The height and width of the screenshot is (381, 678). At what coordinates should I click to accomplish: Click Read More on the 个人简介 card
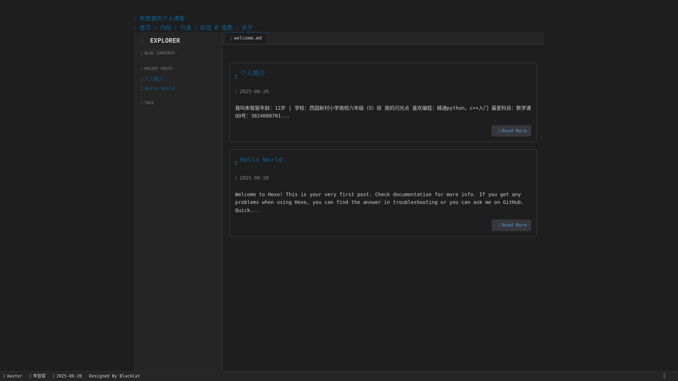point(511,131)
